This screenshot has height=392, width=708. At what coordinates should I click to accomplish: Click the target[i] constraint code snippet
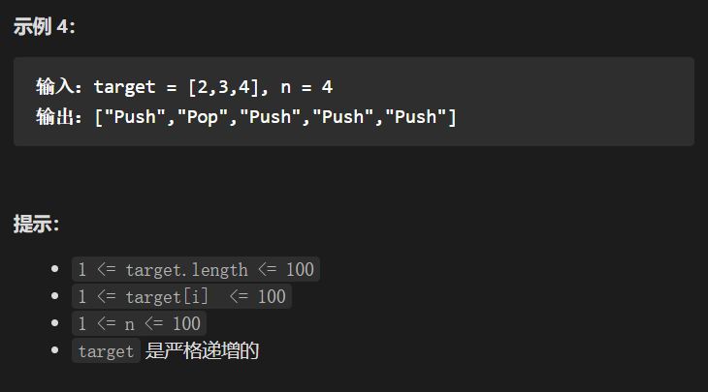(x=181, y=296)
